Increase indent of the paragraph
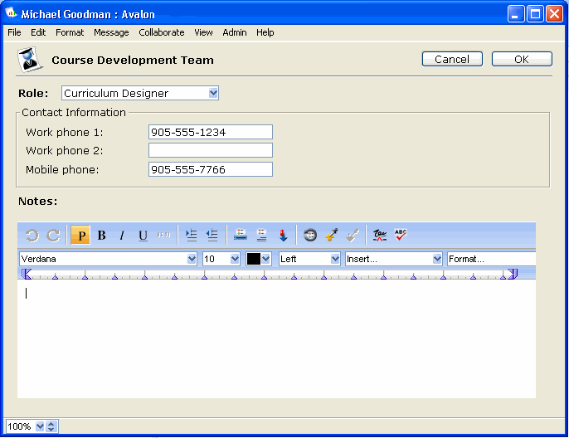 192,236
